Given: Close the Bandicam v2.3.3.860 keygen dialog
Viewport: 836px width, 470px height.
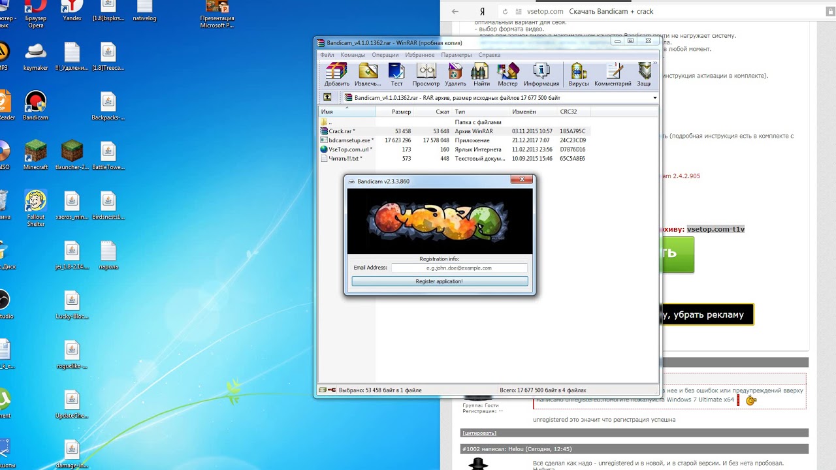Looking at the screenshot, I should (522, 180).
